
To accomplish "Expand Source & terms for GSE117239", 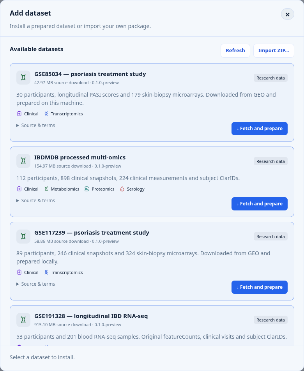I will [x=36, y=284].
